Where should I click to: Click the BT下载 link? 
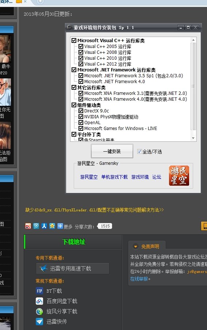coord(54,291)
